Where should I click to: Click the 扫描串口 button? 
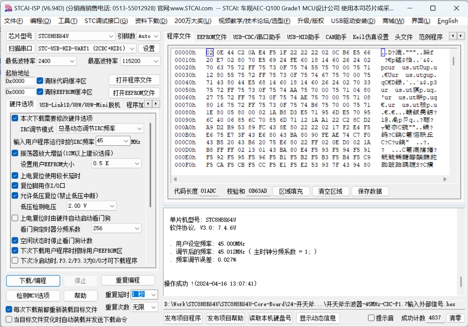(x=20, y=48)
